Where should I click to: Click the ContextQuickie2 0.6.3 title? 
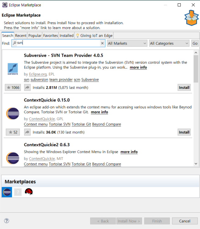pos(47,145)
